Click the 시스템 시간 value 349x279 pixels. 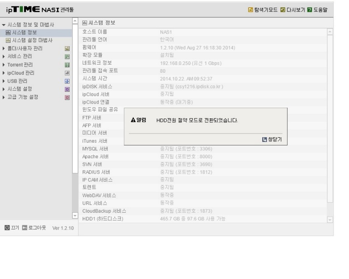[186, 79]
